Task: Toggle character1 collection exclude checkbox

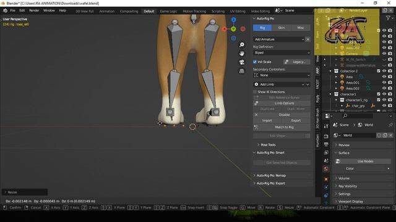Action: coord(378,94)
